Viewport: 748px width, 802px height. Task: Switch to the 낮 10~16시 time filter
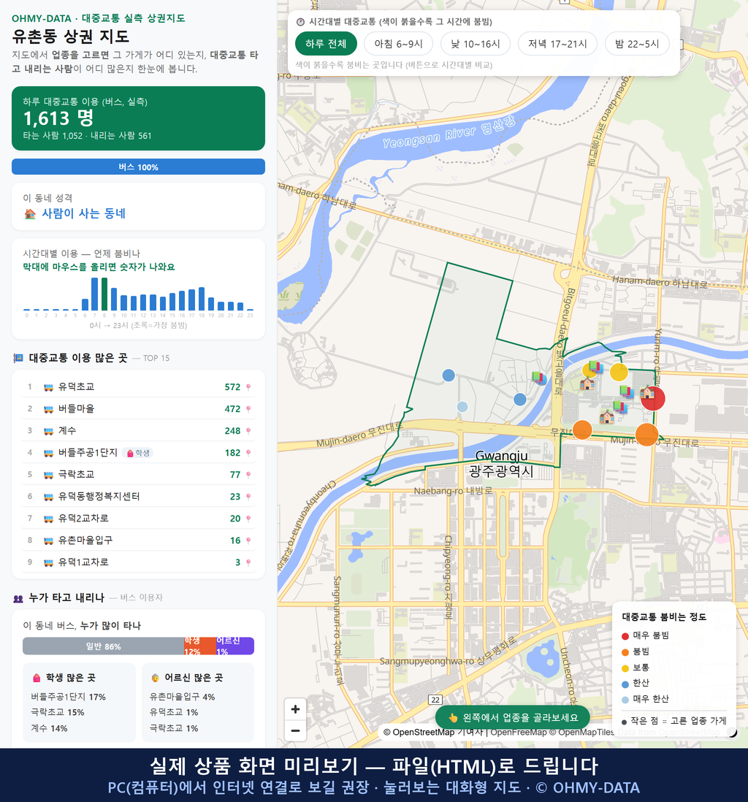click(476, 44)
